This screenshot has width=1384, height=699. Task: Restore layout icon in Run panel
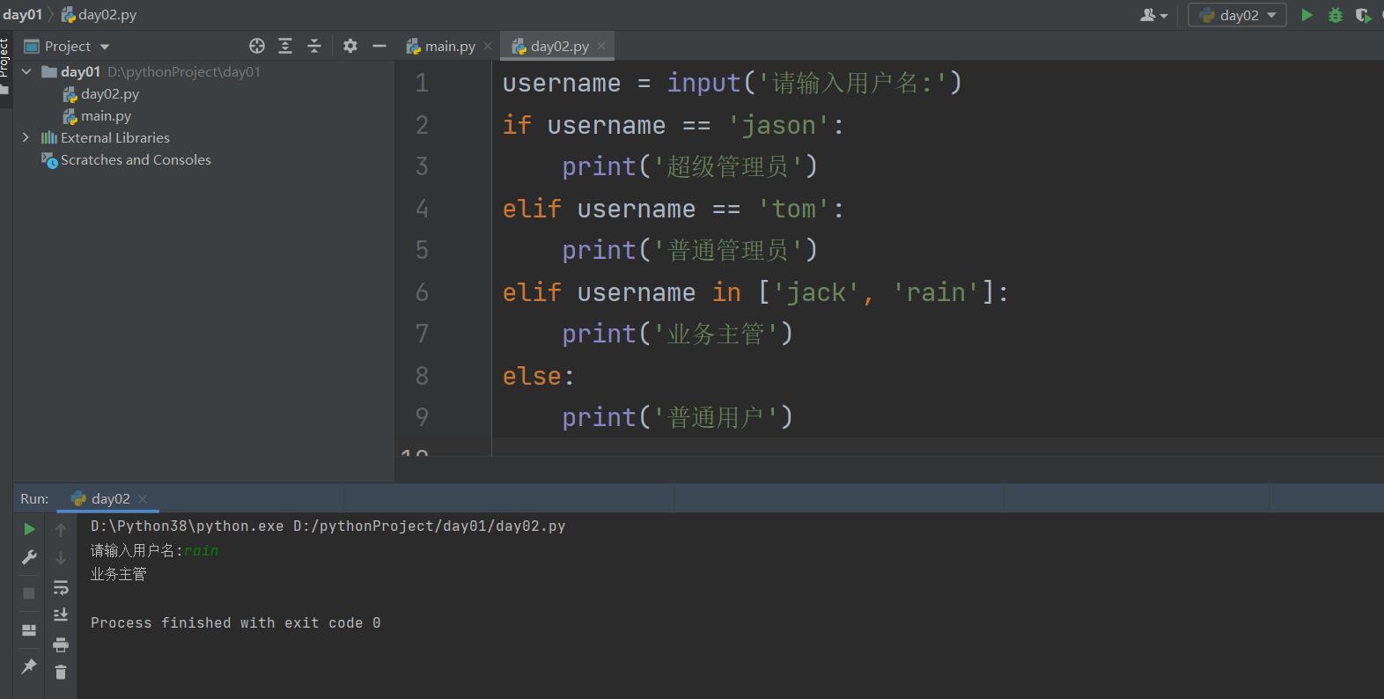tap(29, 629)
